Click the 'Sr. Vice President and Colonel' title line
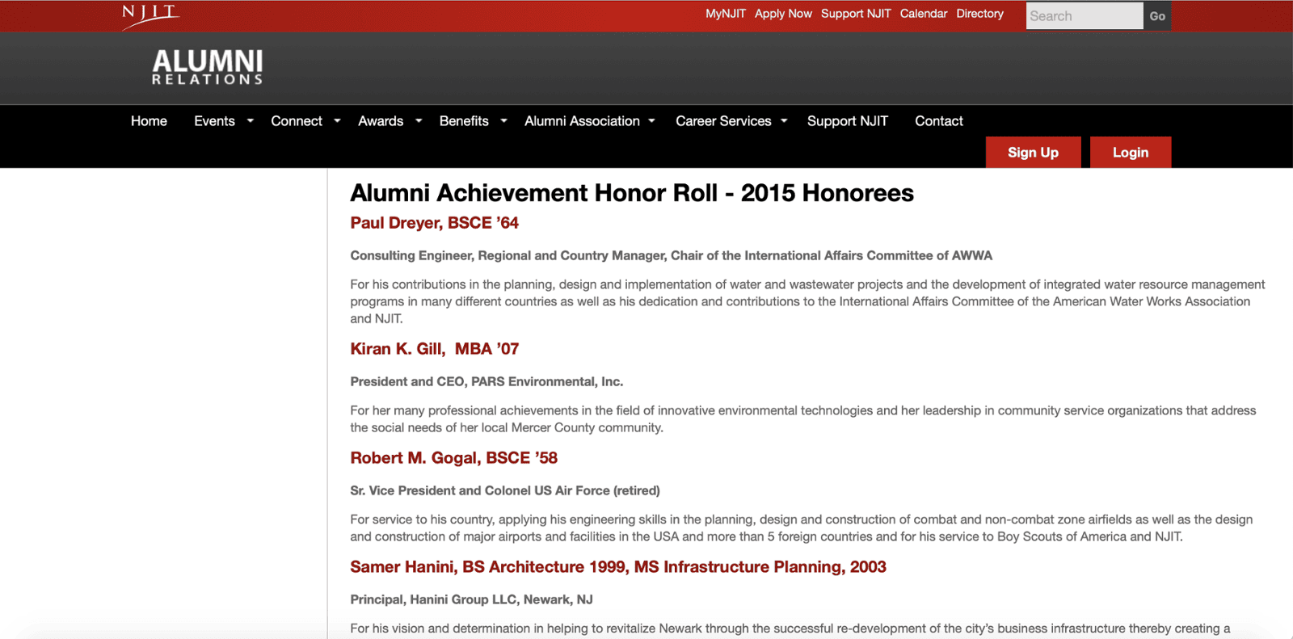 (505, 490)
